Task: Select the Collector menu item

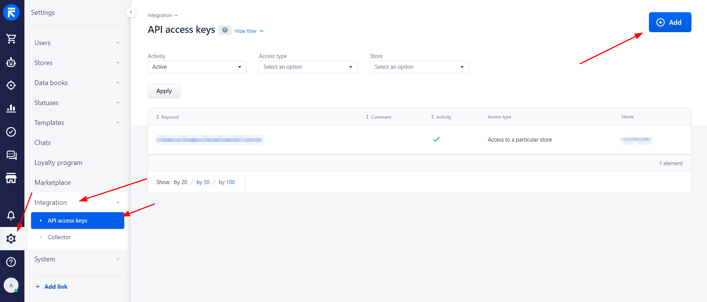Action: click(x=59, y=237)
